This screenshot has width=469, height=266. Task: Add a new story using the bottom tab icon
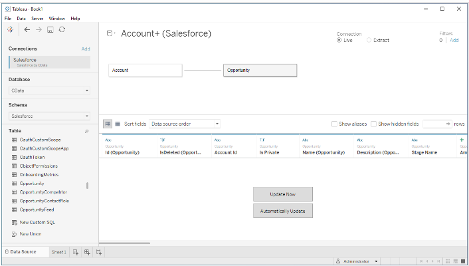coord(99,252)
